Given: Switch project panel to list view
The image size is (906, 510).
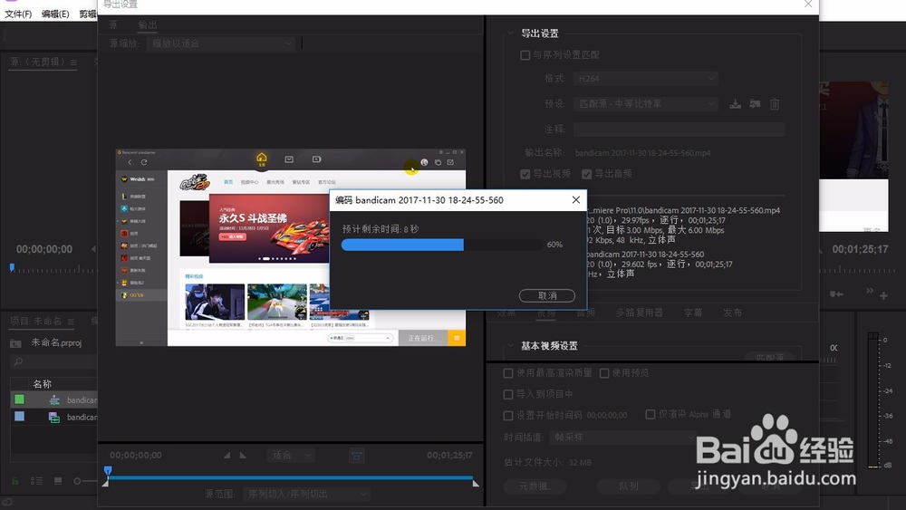Looking at the screenshot, I should (36, 480).
